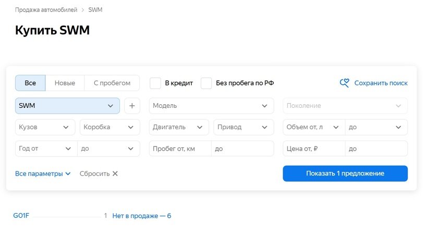Click Показать 1 предложение button
Screen dimensions: 426x249
[x=345, y=173]
